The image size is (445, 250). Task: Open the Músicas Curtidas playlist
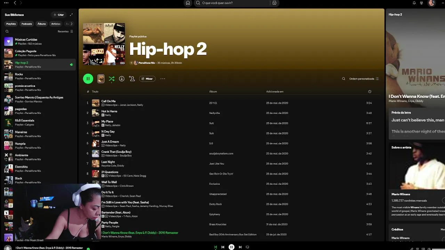39,42
